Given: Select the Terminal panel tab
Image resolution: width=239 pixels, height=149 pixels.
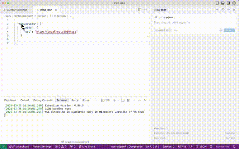Looking at the screenshot, I should click(62, 100).
